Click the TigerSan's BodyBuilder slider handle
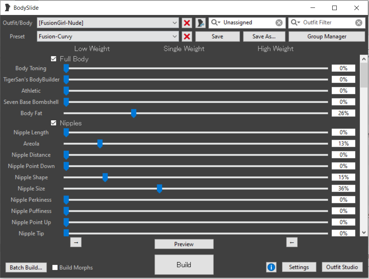The height and width of the screenshot is (279, 369). (x=66, y=80)
